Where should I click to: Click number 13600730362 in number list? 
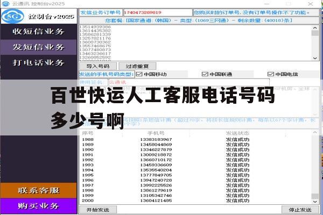(95, 42)
